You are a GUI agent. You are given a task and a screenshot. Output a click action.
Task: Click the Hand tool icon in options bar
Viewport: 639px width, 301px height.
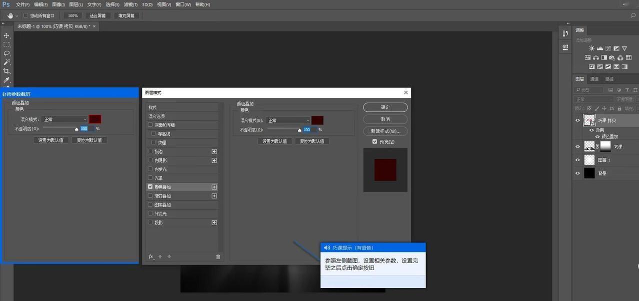[9, 15]
